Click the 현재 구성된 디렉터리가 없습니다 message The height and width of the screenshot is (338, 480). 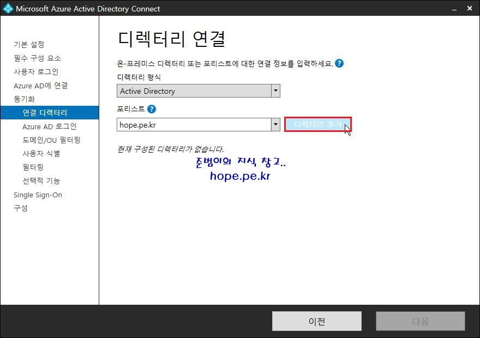click(x=170, y=149)
